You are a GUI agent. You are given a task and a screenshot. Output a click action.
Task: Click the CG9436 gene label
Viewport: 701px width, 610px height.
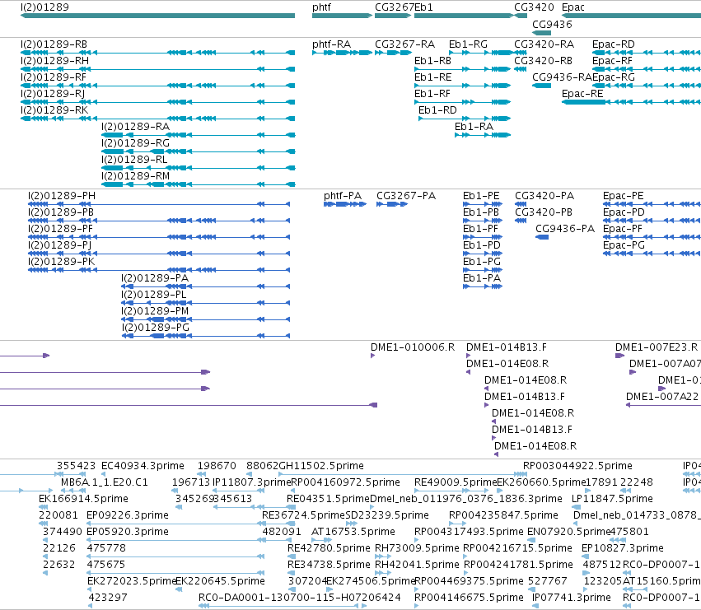click(552, 24)
